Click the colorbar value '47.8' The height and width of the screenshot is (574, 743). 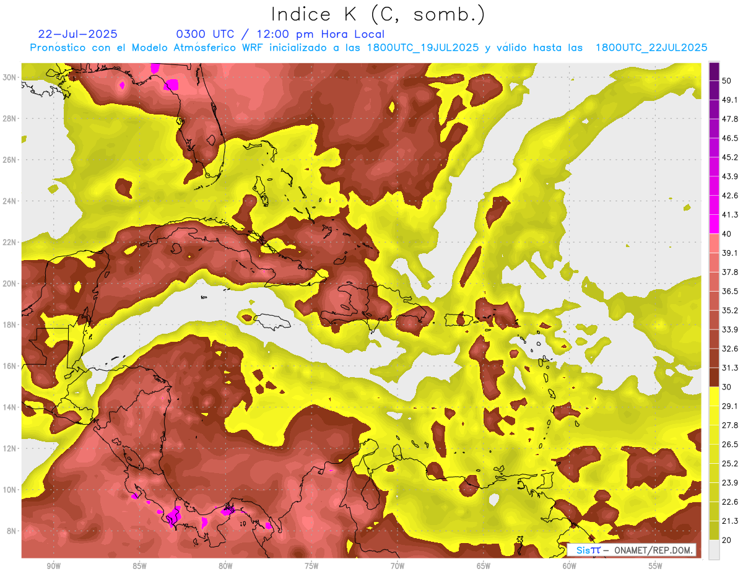(730, 119)
